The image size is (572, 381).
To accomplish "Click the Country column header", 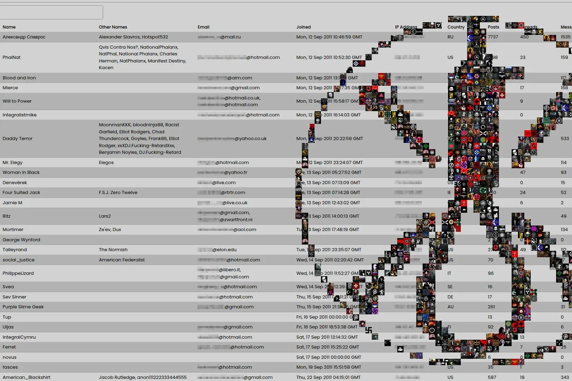I will pyautogui.click(x=456, y=27).
